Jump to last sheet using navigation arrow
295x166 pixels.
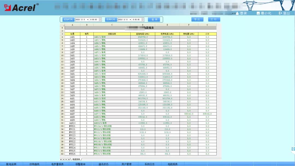[69, 159]
